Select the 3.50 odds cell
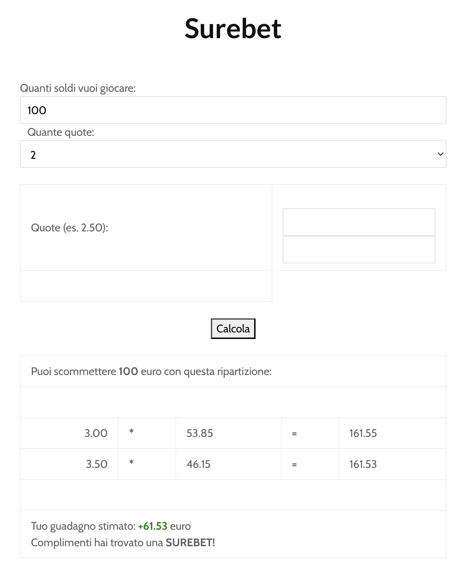 [97, 464]
